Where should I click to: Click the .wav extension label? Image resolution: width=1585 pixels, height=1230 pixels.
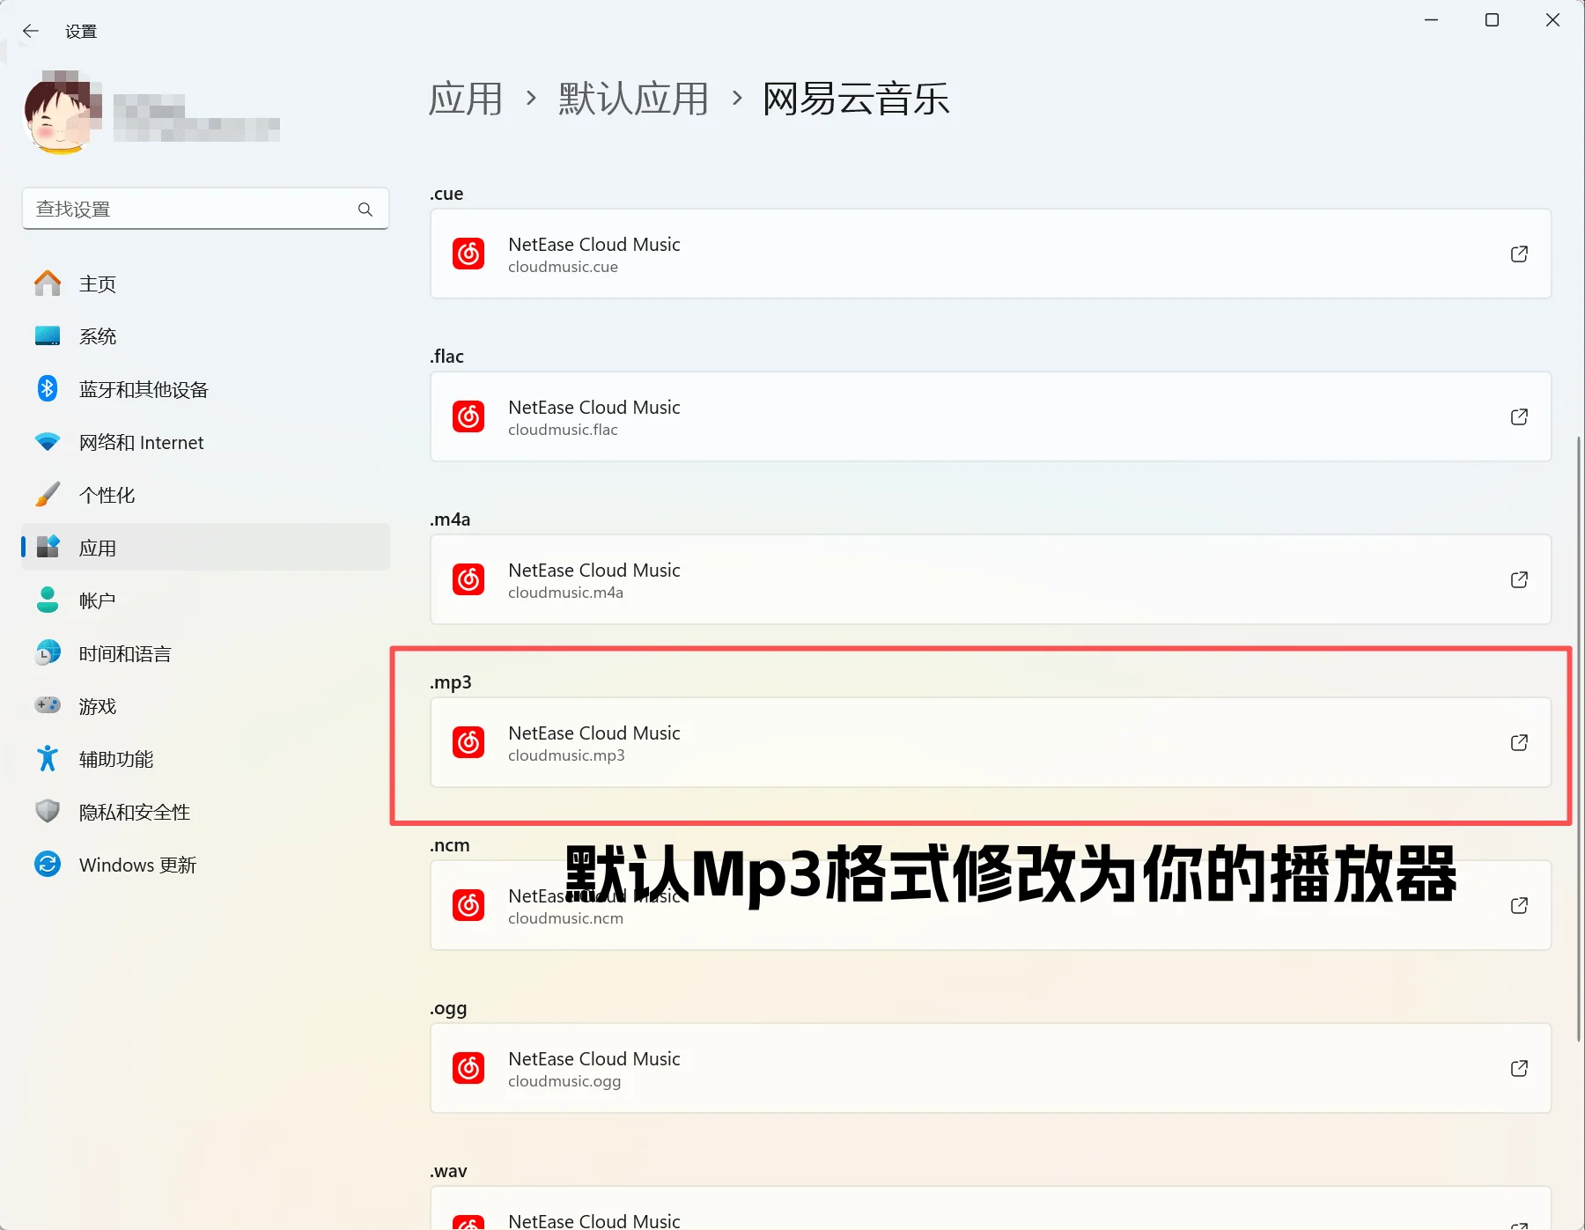448,1171
